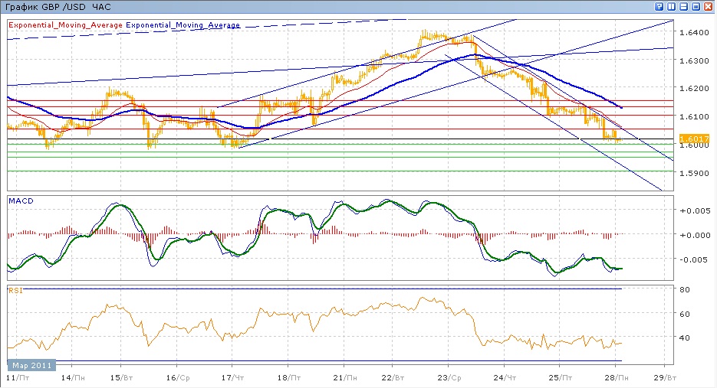Close the GBP/USD chart window
The width and height of the screenshot is (717, 388).
click(x=709, y=7)
